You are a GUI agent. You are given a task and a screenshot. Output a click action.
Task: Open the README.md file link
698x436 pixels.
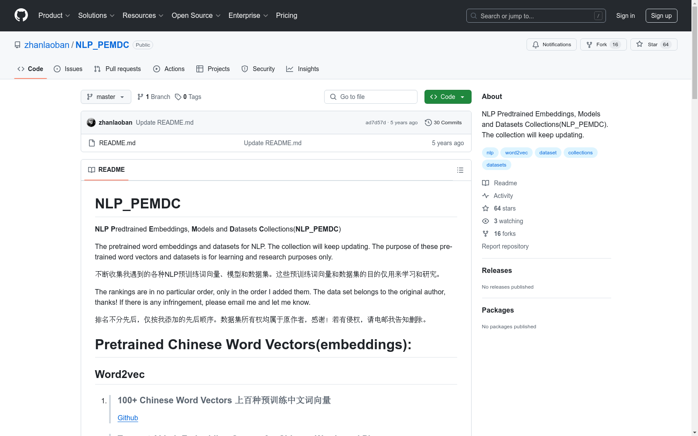pos(117,143)
